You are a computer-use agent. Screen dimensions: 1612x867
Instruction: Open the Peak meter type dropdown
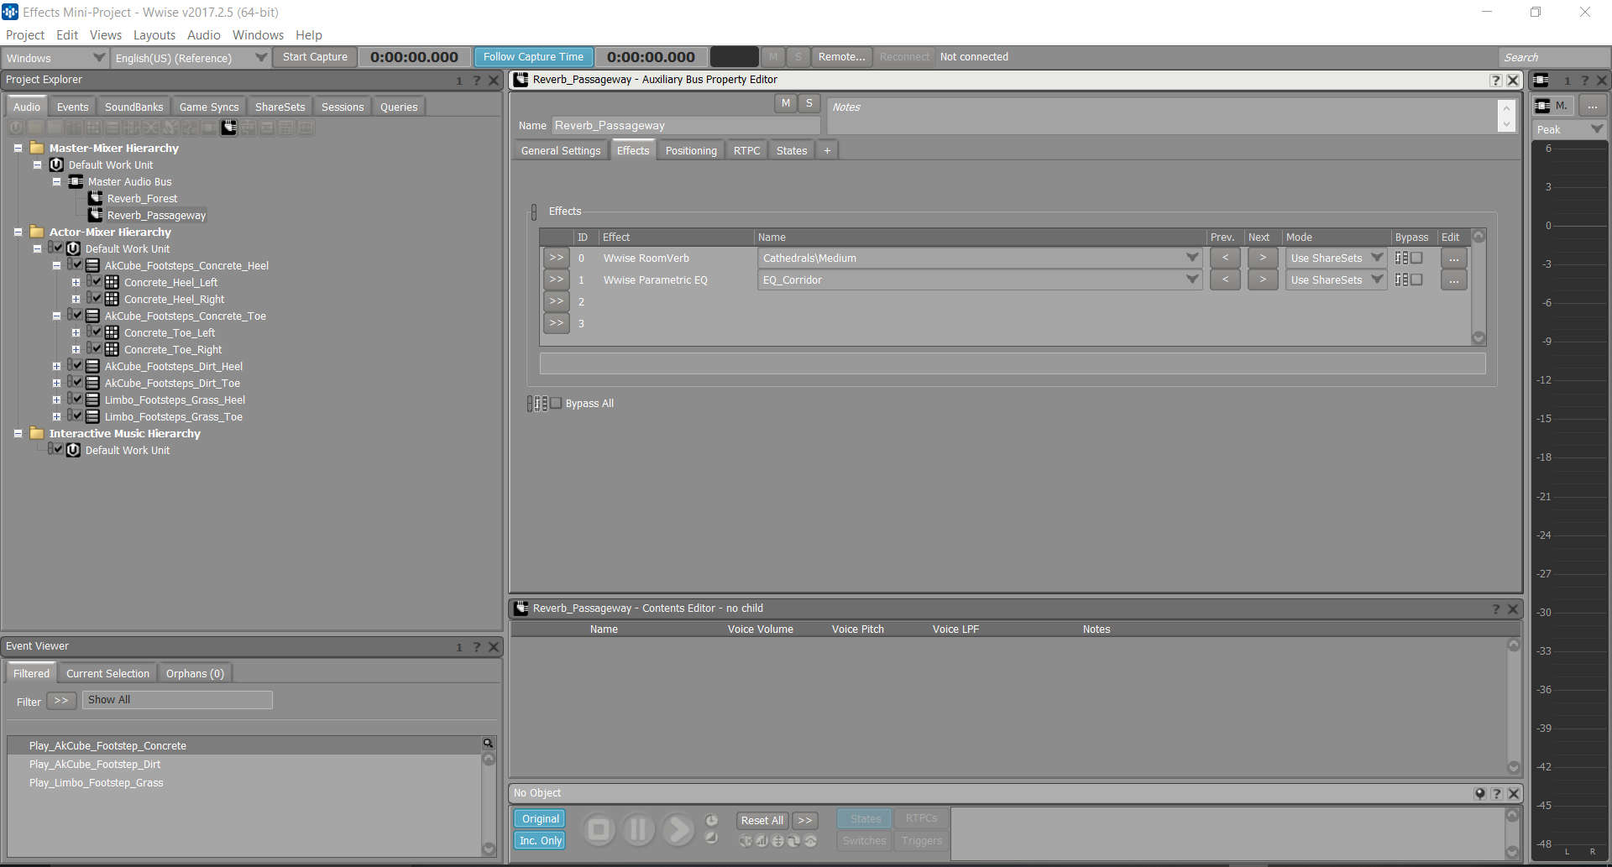(x=1569, y=129)
